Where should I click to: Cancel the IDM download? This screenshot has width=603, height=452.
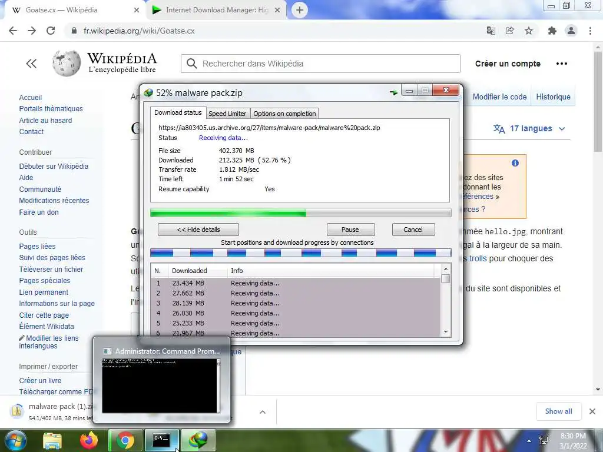pyautogui.click(x=413, y=230)
